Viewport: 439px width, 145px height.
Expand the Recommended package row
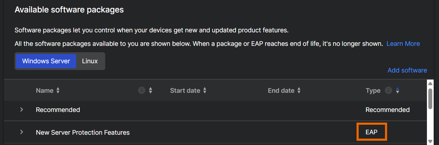click(22, 109)
